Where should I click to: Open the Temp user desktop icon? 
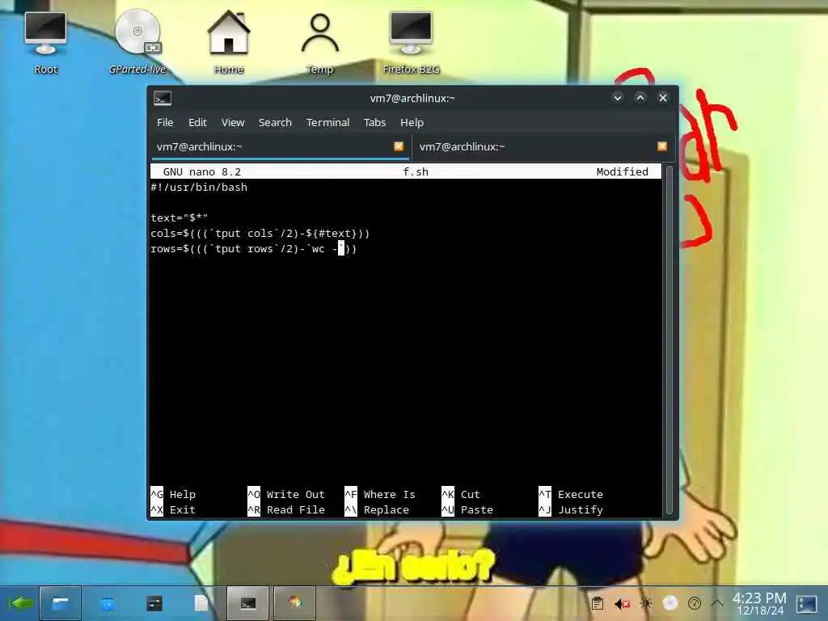tap(320, 42)
